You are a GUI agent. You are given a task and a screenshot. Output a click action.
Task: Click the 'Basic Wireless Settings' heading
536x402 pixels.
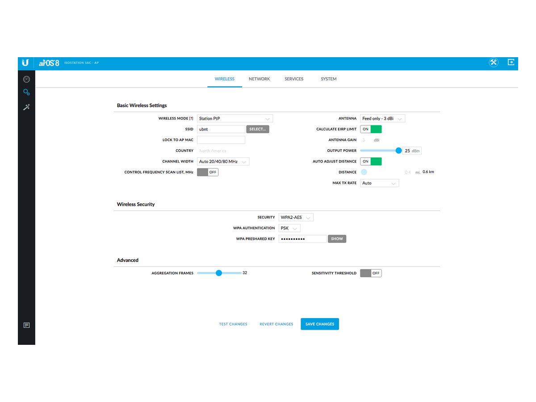pos(142,106)
